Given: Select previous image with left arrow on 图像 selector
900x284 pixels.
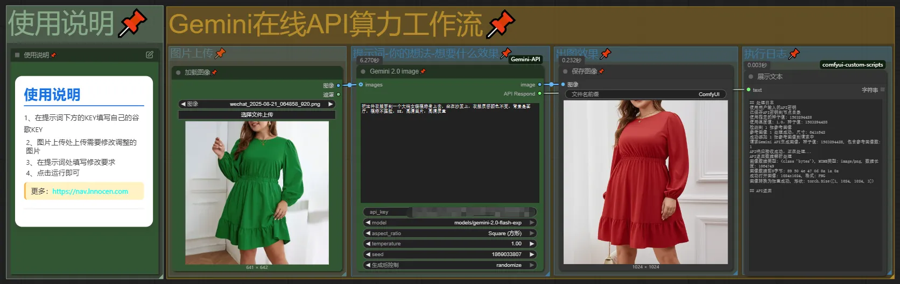Looking at the screenshot, I should click(183, 104).
